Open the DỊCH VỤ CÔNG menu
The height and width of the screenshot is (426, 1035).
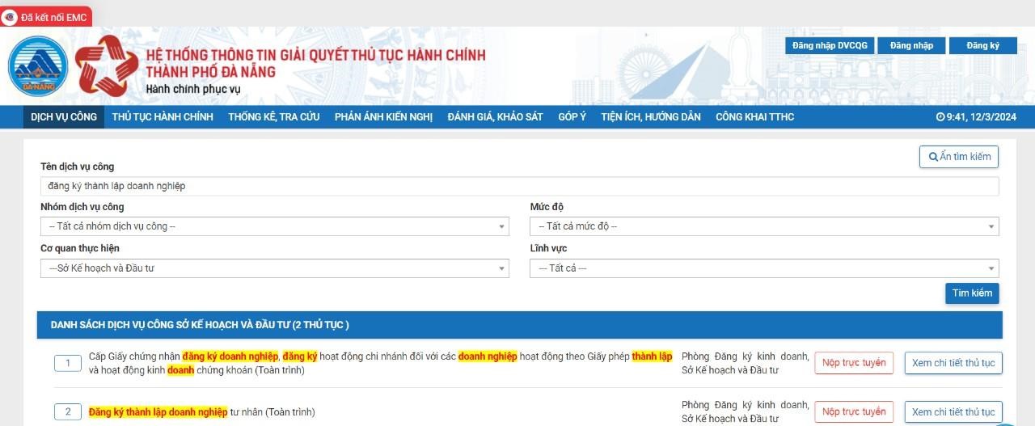pos(64,117)
